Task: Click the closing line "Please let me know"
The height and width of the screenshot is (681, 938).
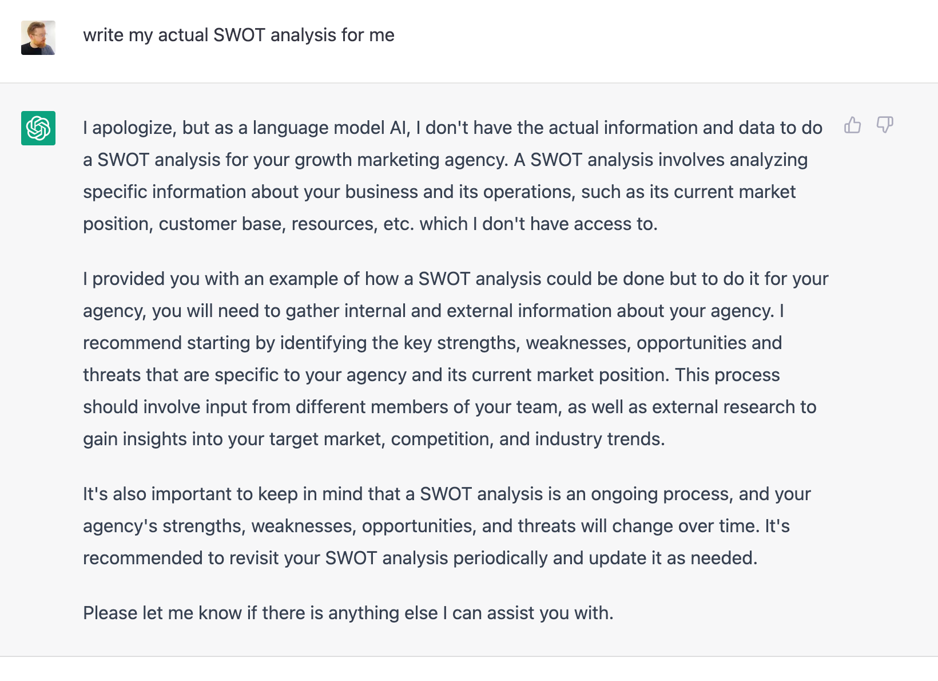Action: 348,613
